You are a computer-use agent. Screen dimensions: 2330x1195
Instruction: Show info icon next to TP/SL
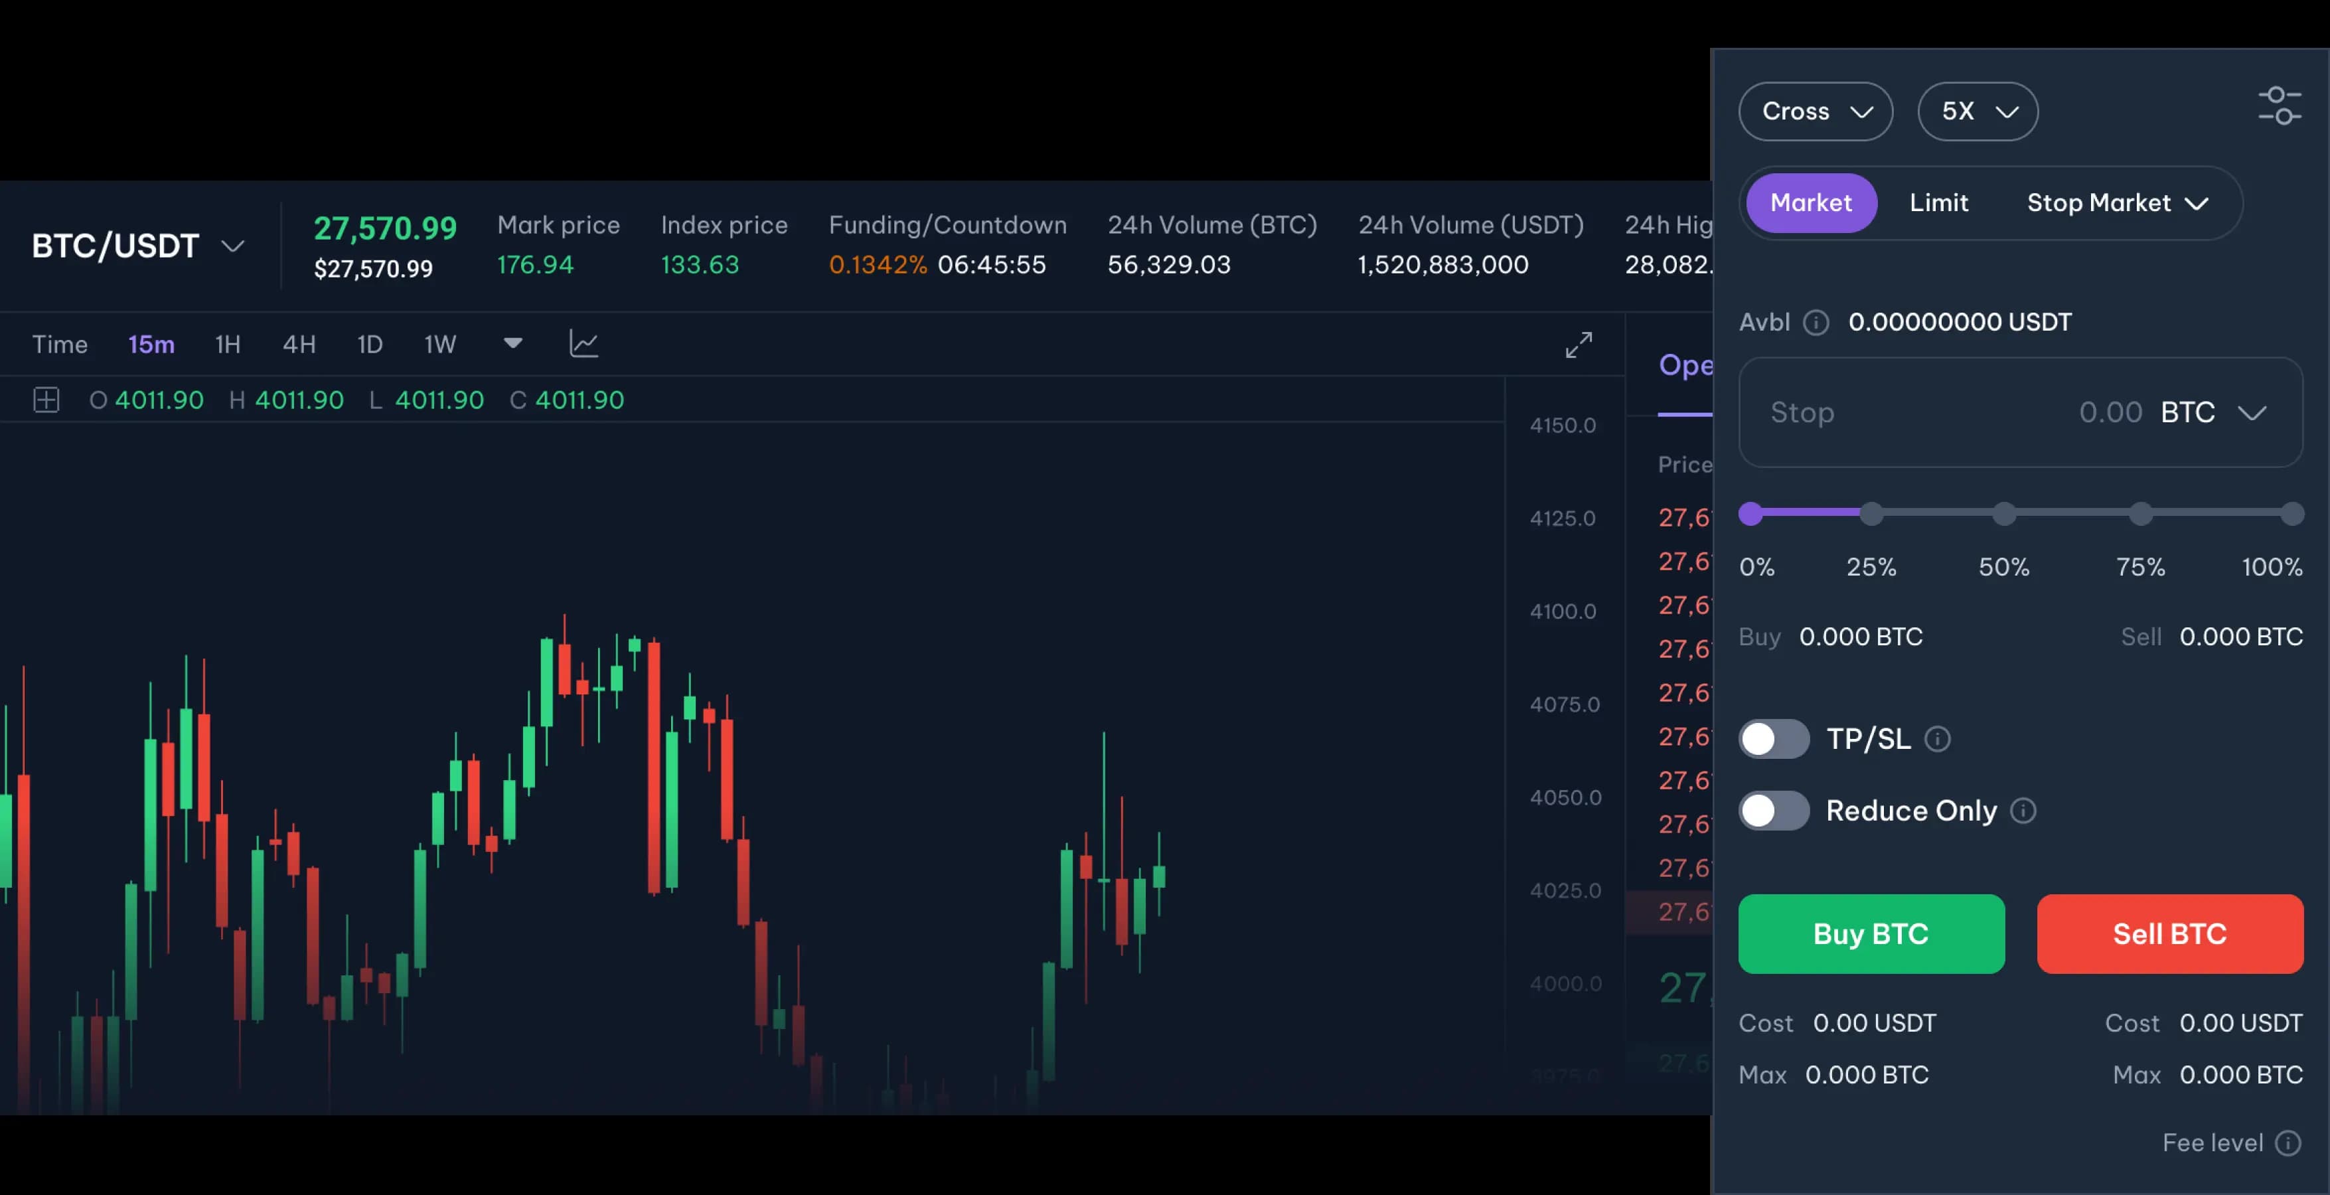click(1938, 739)
